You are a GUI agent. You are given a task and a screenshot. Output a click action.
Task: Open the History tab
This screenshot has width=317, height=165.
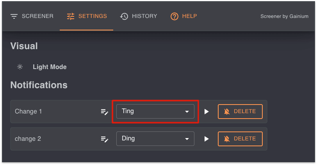tap(139, 16)
